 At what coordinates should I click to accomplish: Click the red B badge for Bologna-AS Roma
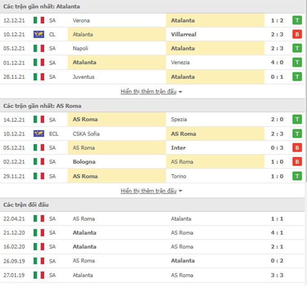(297, 162)
